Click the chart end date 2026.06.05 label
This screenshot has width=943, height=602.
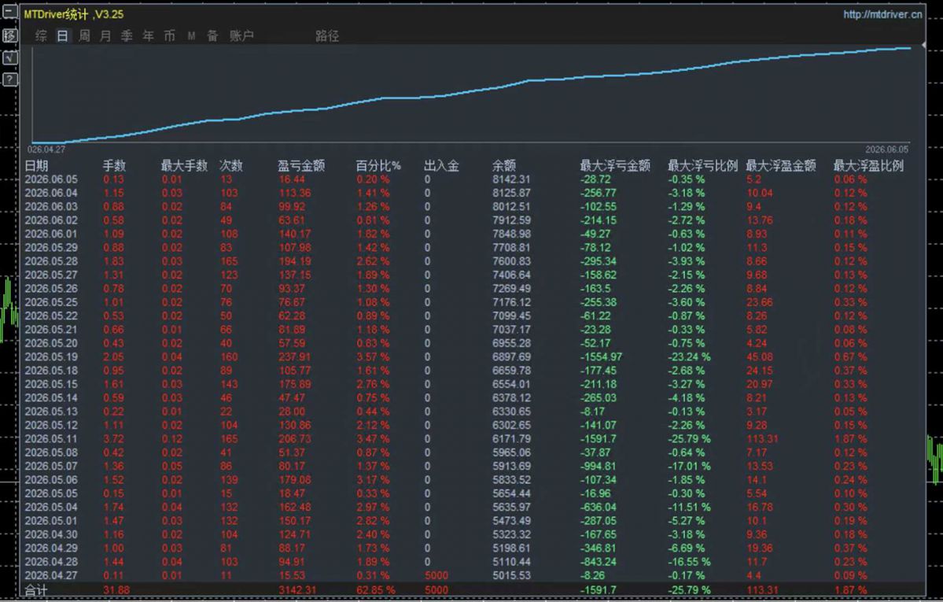tap(887, 150)
